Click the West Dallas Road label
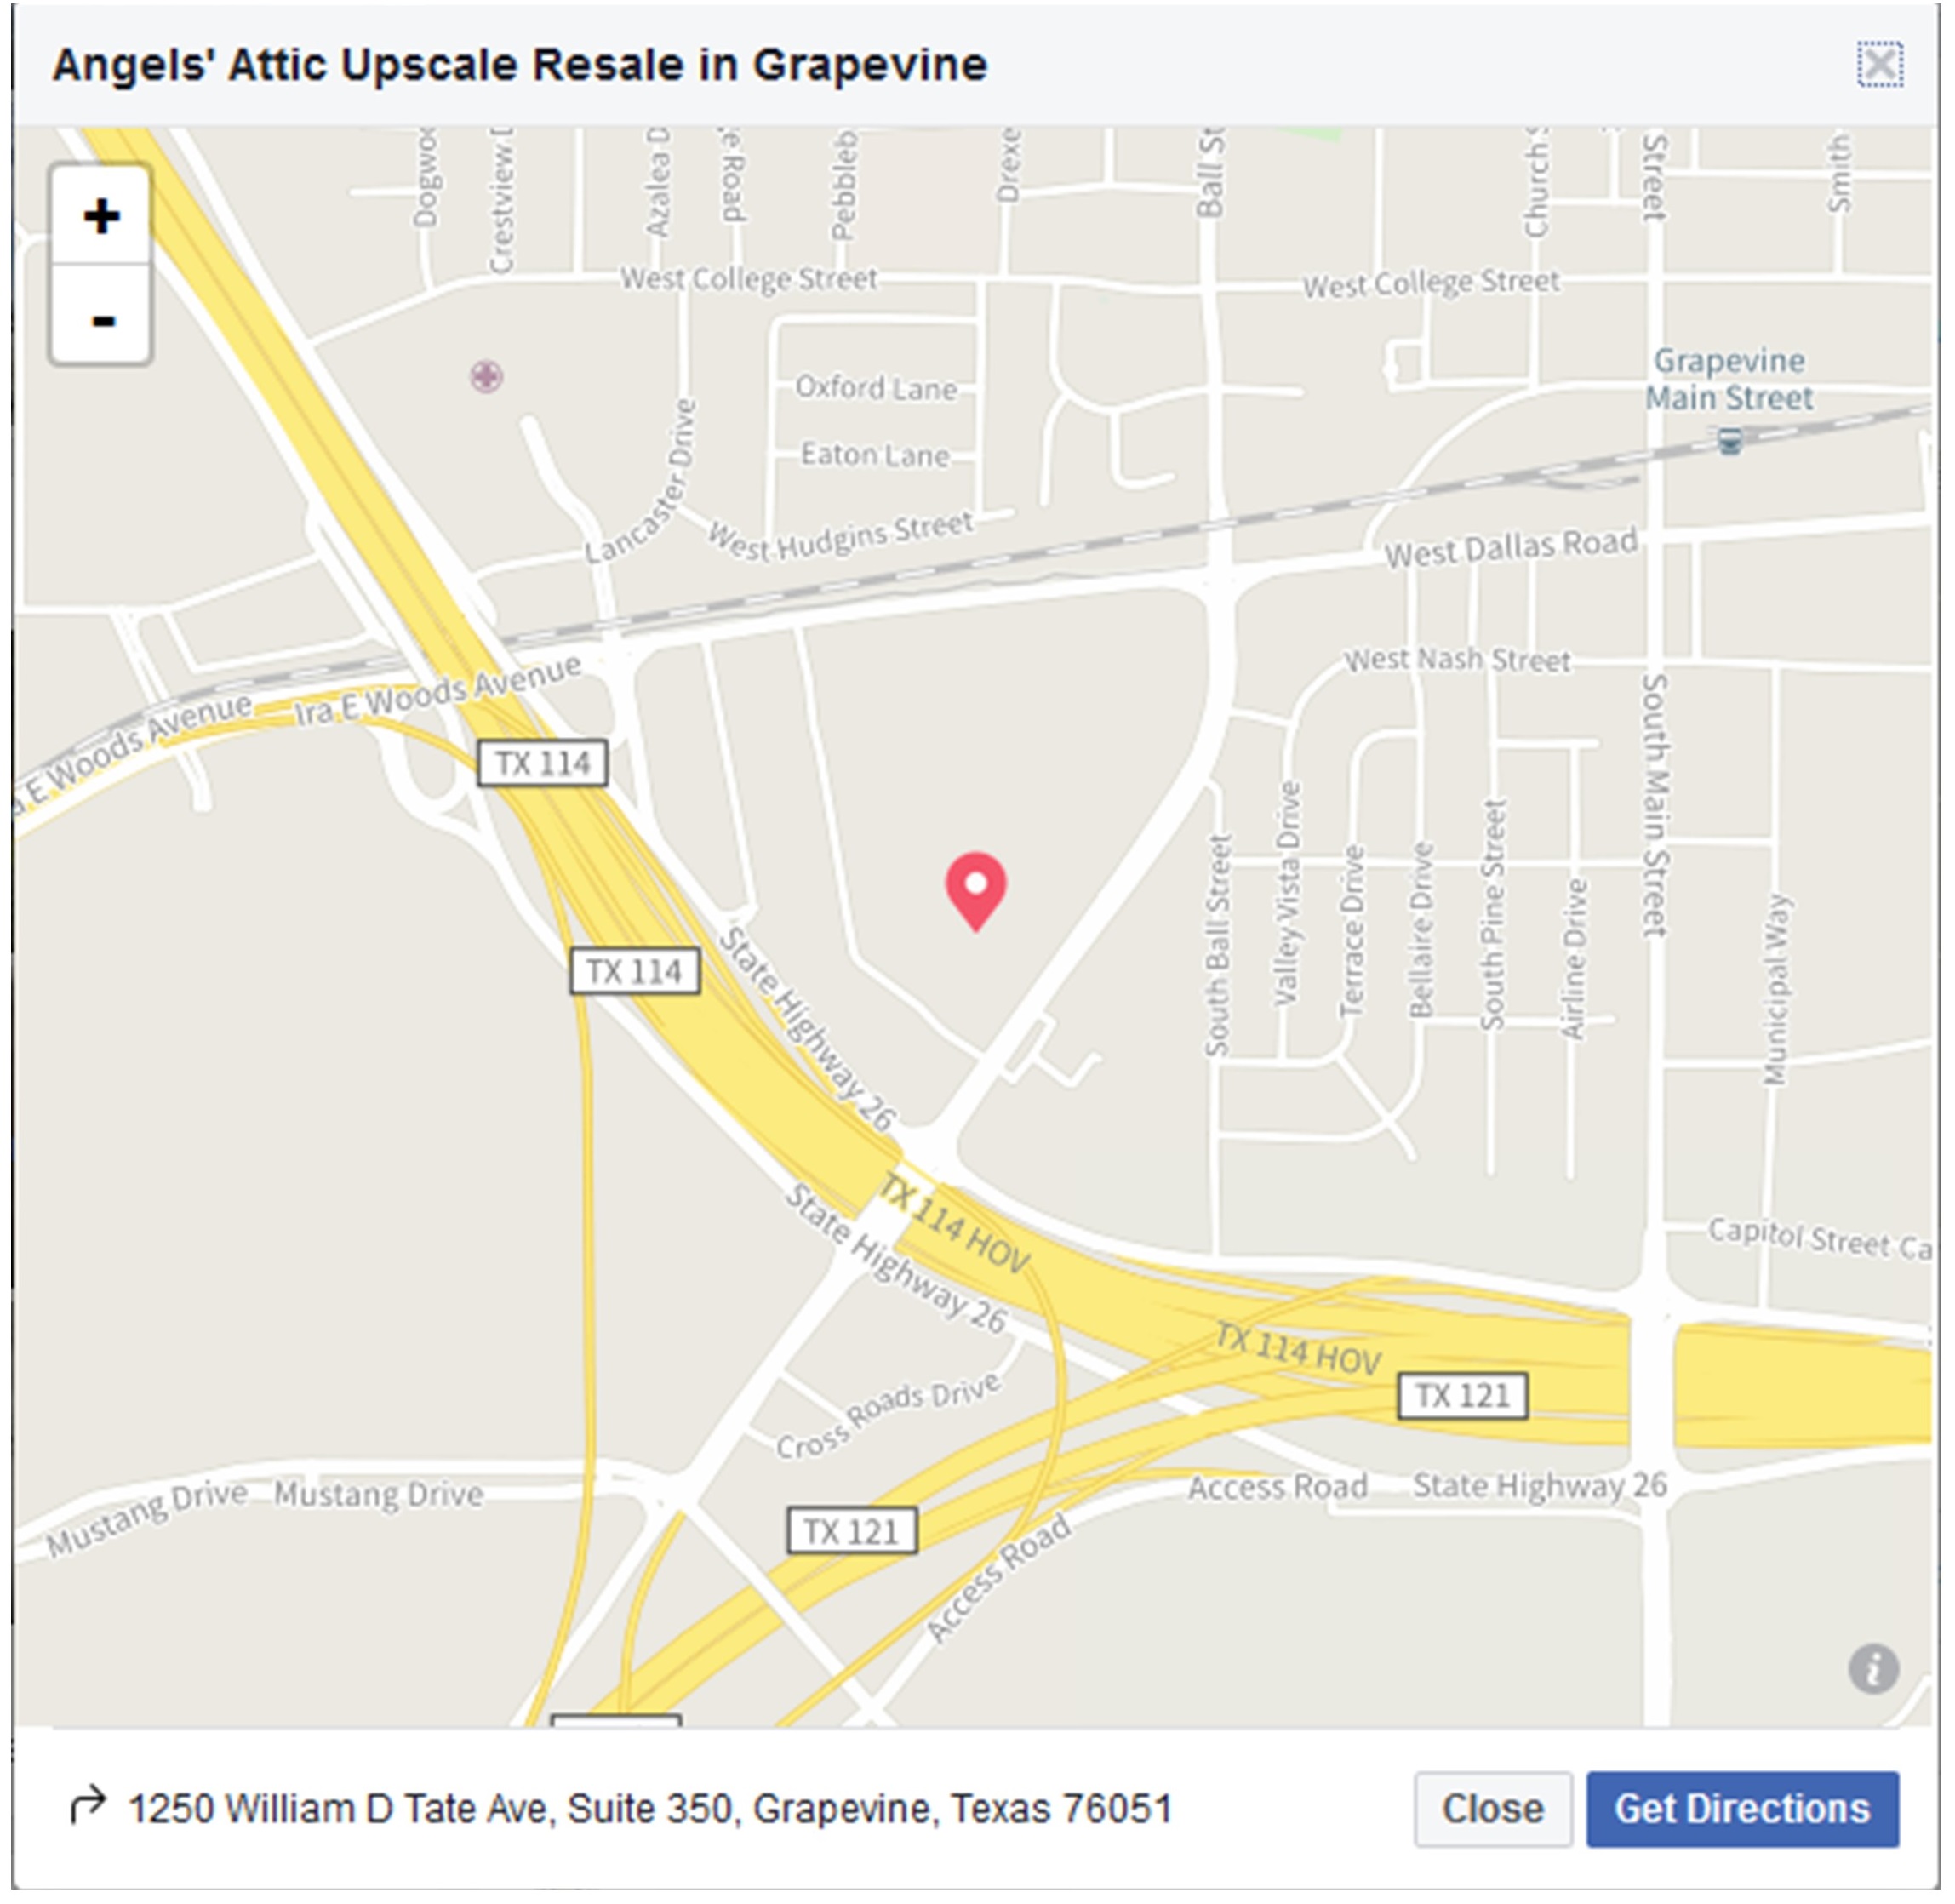The width and height of the screenshot is (1955, 1904). click(1510, 547)
